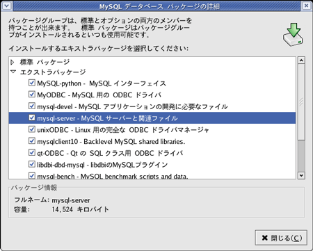The image size is (313, 251).
Task: Click the scrollbar down arrow
Action: 301,175
